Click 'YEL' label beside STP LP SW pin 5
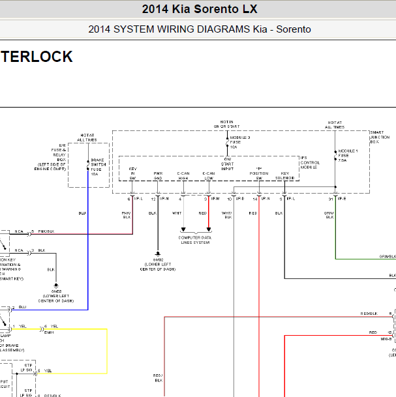This screenshot has width=396, height=397. click(x=48, y=371)
